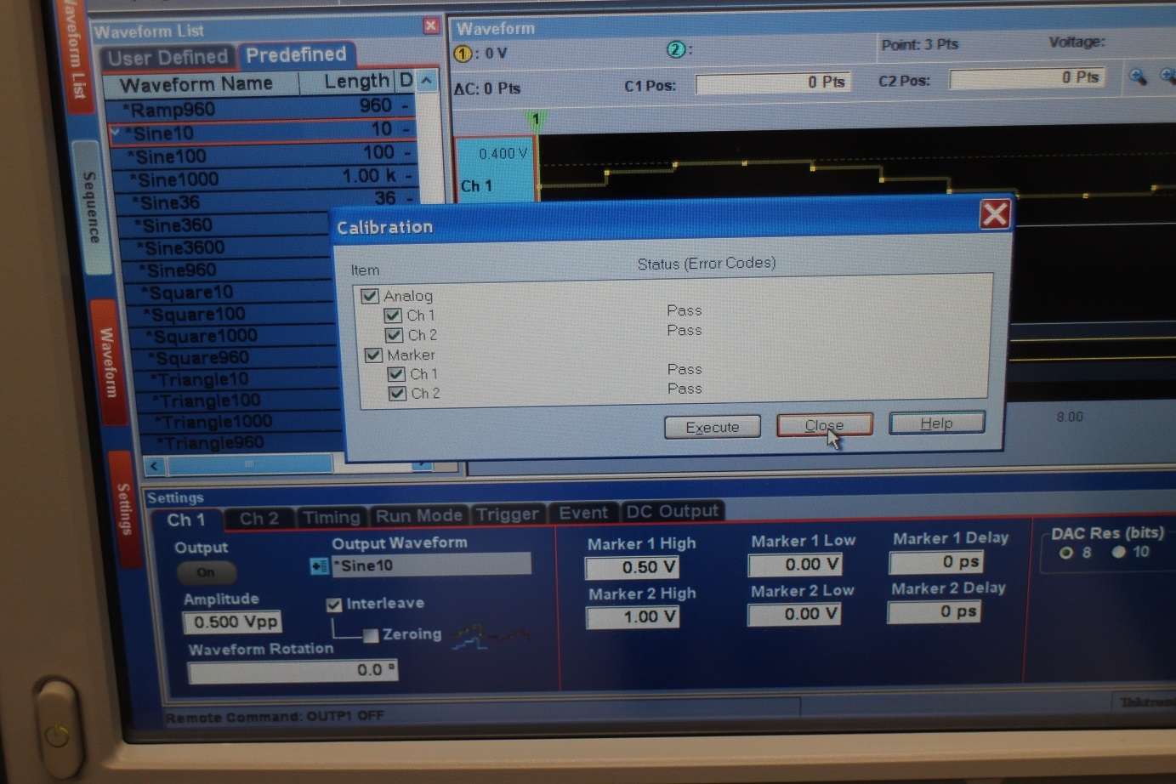Open the Event settings tab

pos(582,513)
